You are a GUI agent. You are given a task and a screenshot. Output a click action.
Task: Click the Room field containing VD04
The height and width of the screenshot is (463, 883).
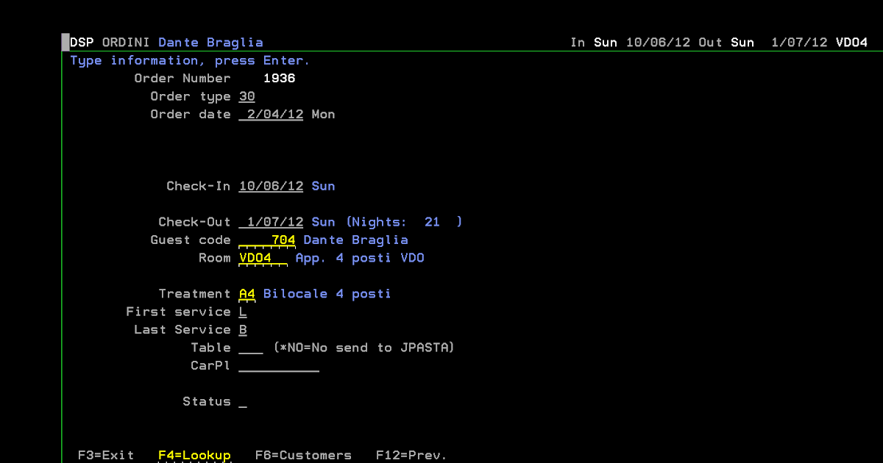(254, 257)
